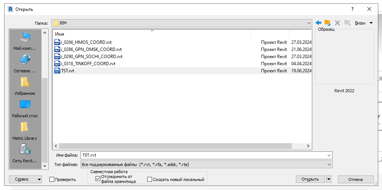This screenshot has width=382, height=190.
Task: Open the Сервис tools menu
Action: (25, 180)
